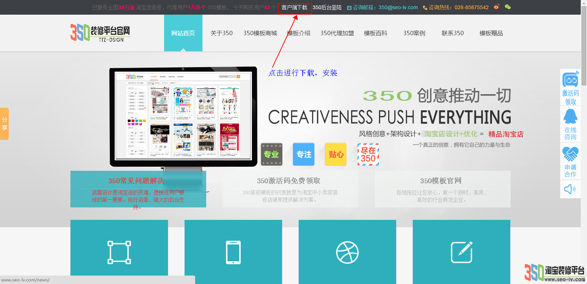Click the page vertical scrollbar thumb
The height and width of the screenshot is (284, 587).
(584, 46)
